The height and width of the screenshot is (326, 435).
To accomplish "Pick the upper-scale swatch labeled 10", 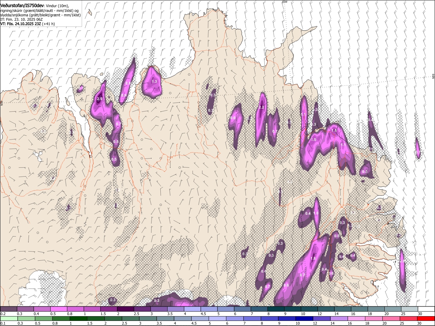I will pyautogui.click(x=309, y=309).
